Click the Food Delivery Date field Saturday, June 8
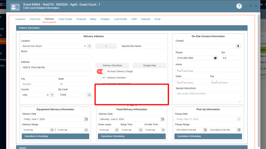Screen dimensions: 266x149 pos(130,119)
